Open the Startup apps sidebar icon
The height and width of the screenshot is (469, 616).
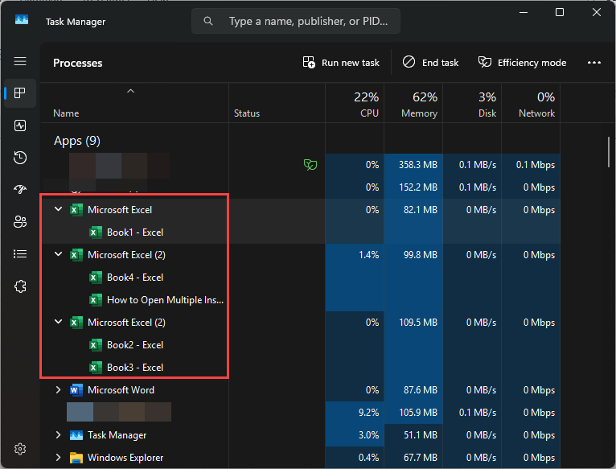[x=20, y=190]
